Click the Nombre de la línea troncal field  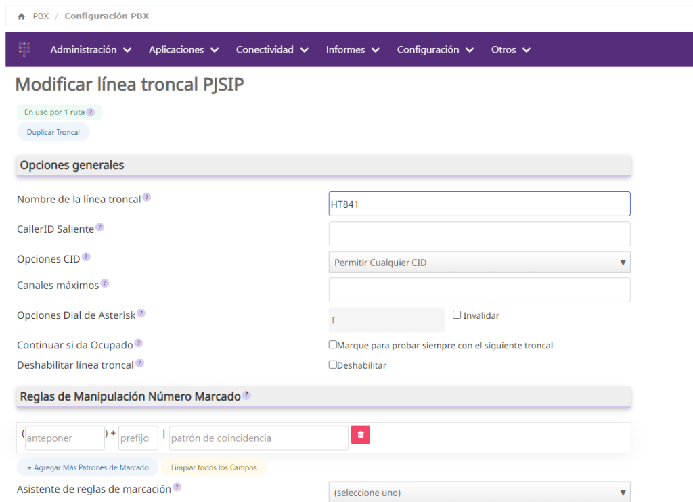[x=478, y=204]
